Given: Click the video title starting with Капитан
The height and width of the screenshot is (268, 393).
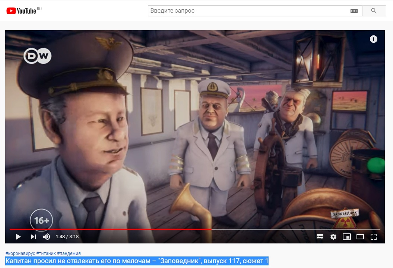Looking at the screenshot, I should tap(137, 261).
